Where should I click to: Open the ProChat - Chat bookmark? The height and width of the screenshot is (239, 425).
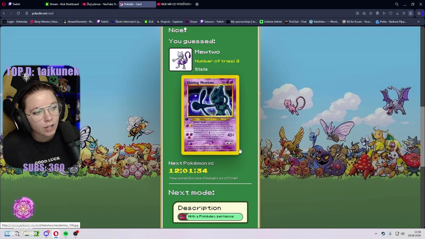pos(296,22)
